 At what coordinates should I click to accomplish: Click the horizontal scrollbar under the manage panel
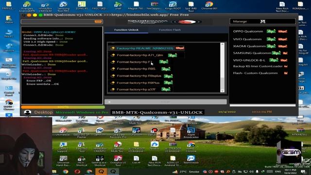point(262,105)
